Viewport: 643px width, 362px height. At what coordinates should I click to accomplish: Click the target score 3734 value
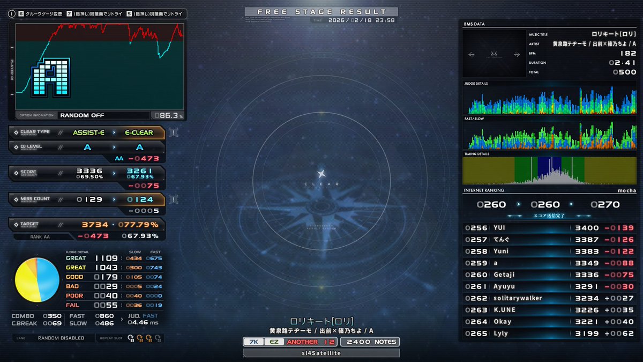pos(95,225)
